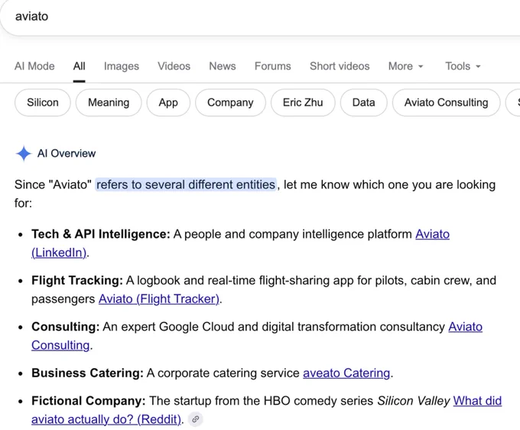Screen dimensions: 520x430
Task: Open the Tools dropdown
Action: click(463, 66)
